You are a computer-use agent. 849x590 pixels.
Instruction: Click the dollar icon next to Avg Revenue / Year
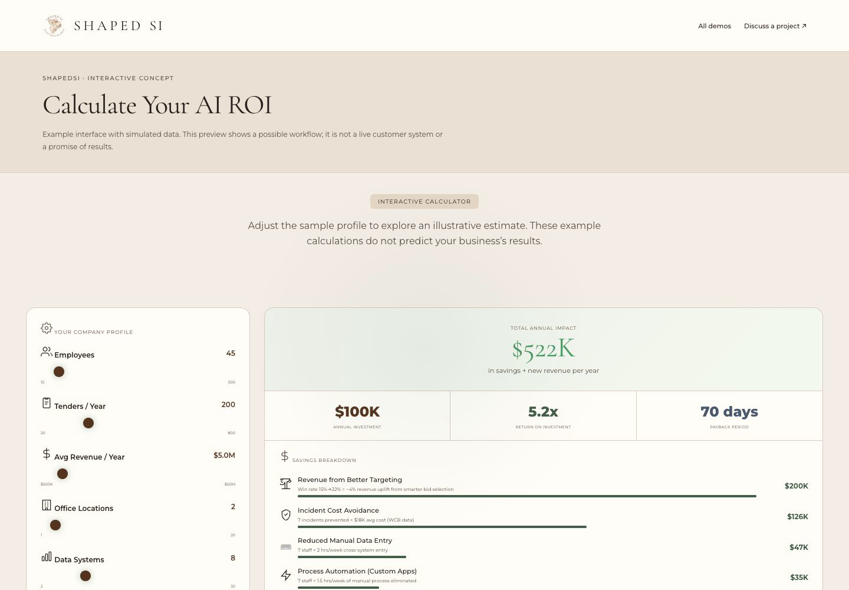pyautogui.click(x=47, y=454)
